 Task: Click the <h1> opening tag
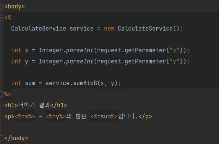pyautogui.click(x=11, y=105)
